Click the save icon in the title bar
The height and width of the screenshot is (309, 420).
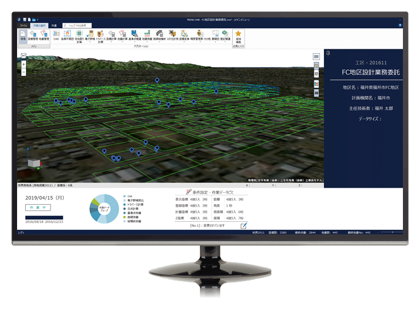[25, 20]
